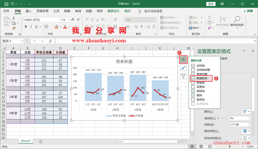This screenshot has width=258, height=149.
Task: Click the chart elements plus button
Action: (183, 59)
